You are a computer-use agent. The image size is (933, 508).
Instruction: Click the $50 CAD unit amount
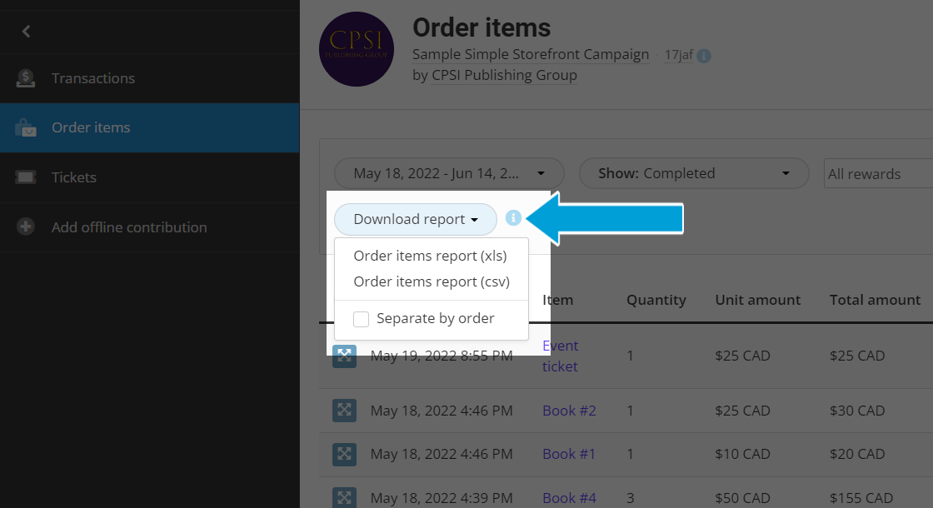pos(742,498)
